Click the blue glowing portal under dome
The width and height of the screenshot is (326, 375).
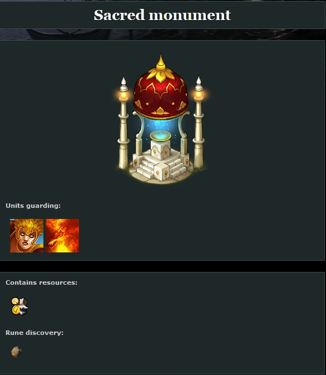pos(160,125)
